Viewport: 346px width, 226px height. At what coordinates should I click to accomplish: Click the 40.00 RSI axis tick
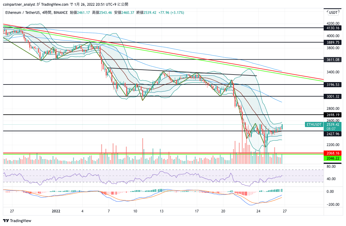[x=331, y=179]
